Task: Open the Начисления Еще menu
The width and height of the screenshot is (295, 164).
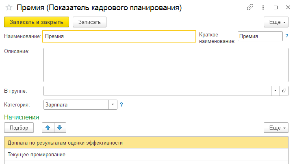Action: (276, 128)
